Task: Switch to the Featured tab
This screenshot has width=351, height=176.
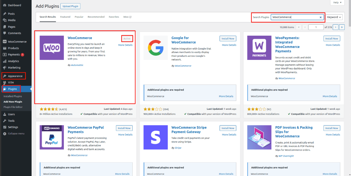Action: pos(65,17)
